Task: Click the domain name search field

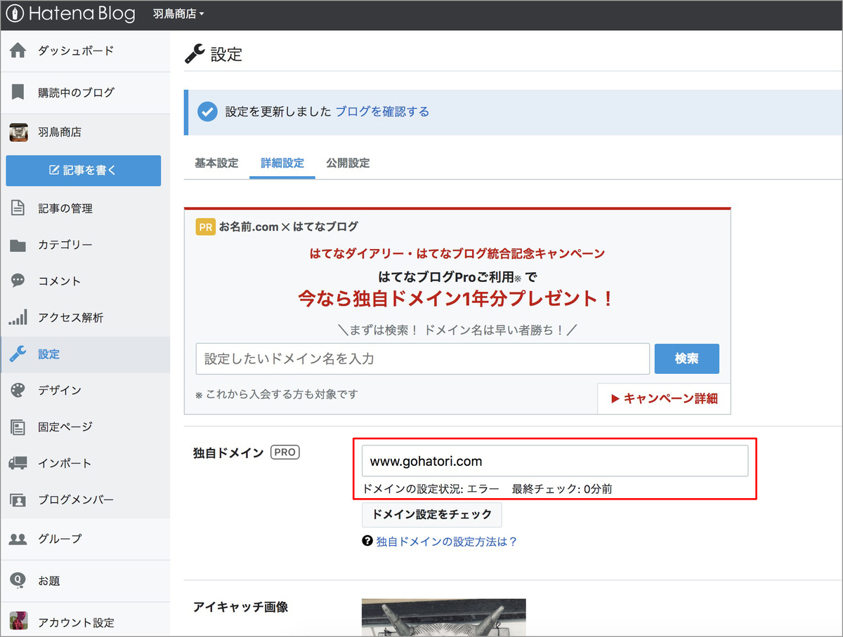Action: [x=423, y=358]
